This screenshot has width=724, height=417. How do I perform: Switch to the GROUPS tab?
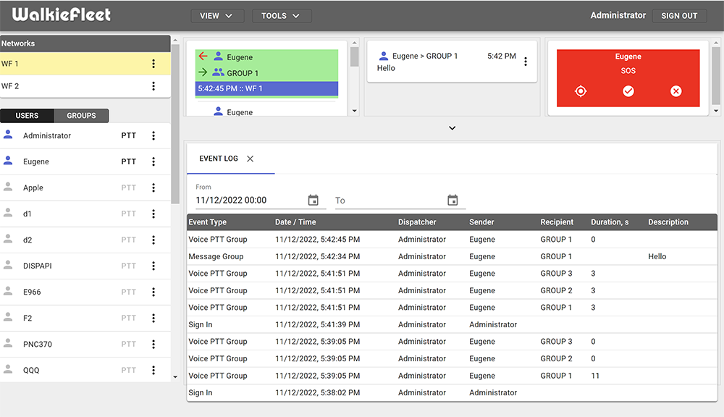[81, 116]
